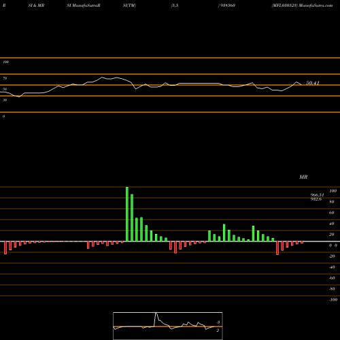Image resolution: width=340 pixels, height=340 pixels.
Task: Click the "SI & MR" header text
Action: point(36,5)
